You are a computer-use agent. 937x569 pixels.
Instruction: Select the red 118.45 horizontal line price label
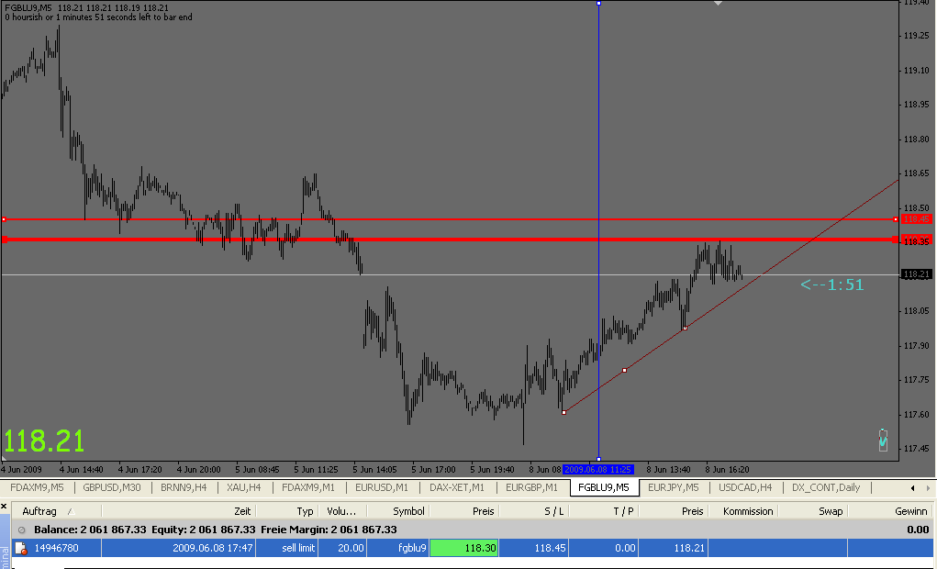[916, 219]
